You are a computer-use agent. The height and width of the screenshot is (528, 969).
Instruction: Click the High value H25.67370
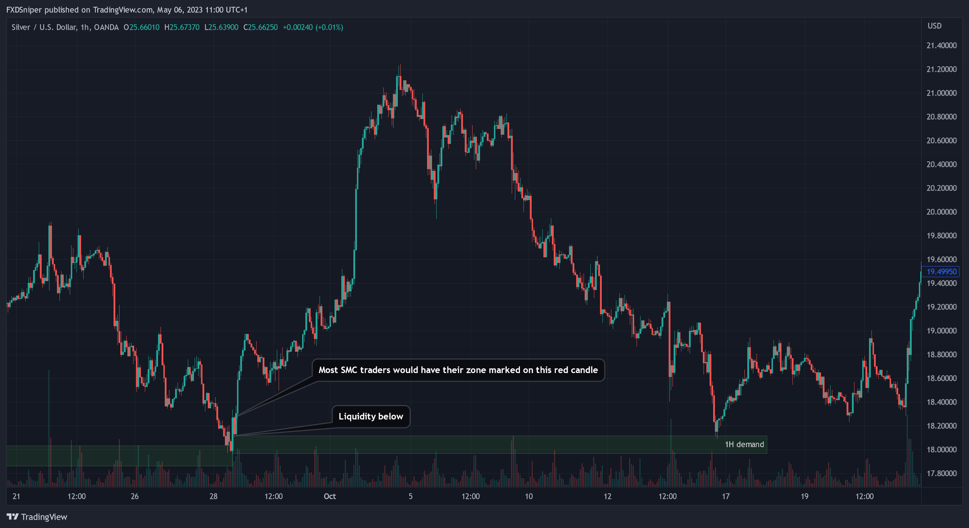[182, 27]
